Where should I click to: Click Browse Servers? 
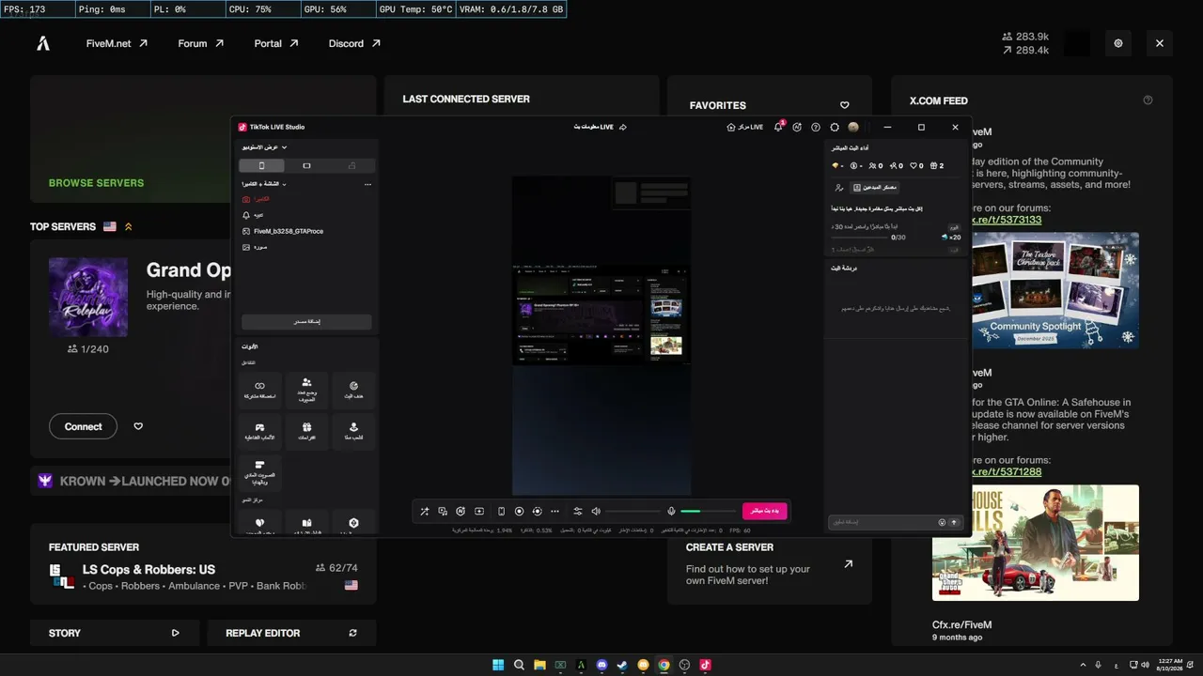coord(96,183)
